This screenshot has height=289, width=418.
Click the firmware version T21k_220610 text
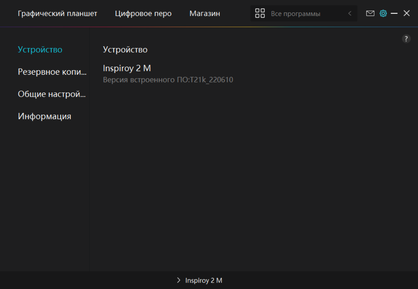[x=168, y=80]
